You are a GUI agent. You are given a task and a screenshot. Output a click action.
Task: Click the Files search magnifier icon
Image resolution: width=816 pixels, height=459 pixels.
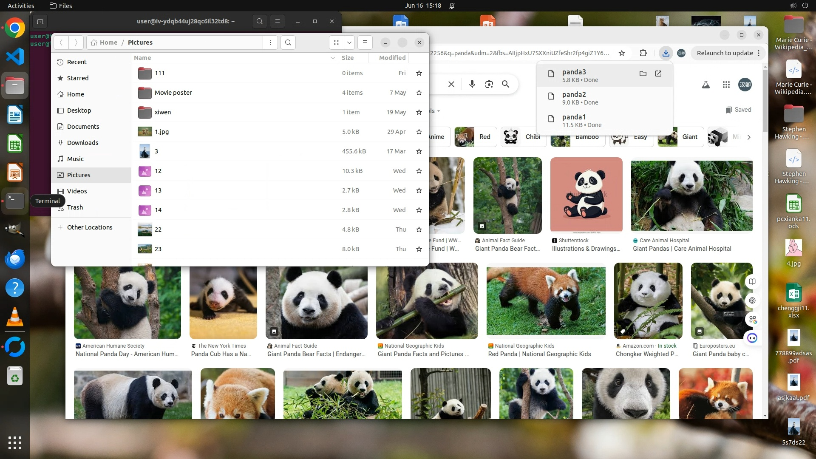[288, 42]
